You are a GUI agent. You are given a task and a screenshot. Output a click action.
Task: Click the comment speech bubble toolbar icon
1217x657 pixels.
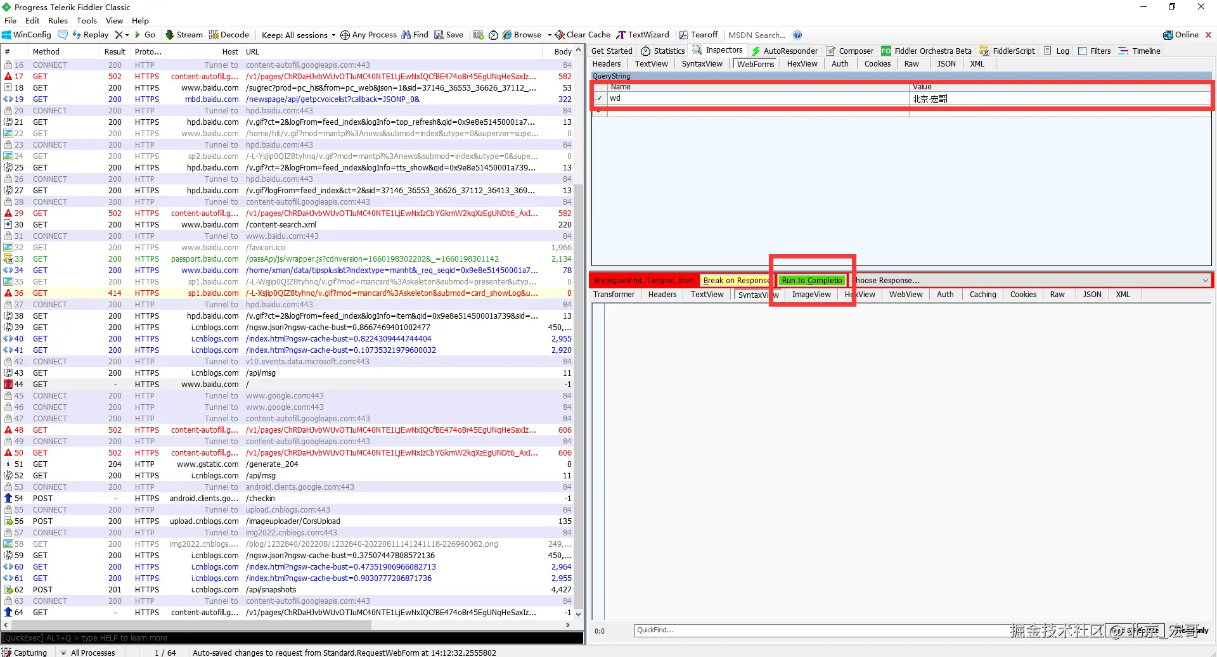pyautogui.click(x=63, y=35)
